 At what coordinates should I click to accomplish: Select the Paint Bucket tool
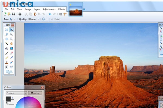click(x=7, y=48)
